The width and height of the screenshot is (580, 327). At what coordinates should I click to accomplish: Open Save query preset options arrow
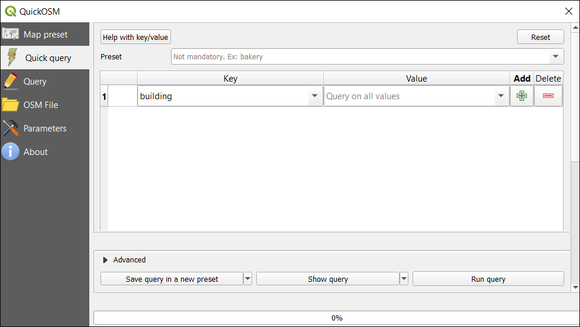(x=247, y=279)
